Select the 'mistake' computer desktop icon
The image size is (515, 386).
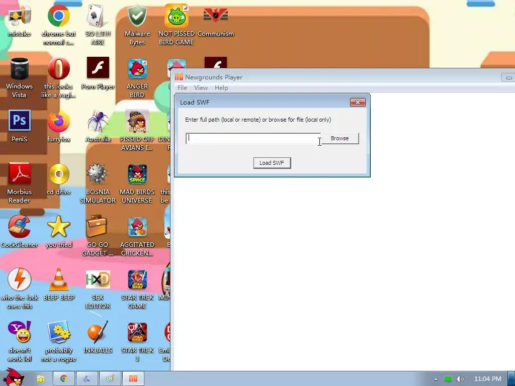tap(20, 21)
